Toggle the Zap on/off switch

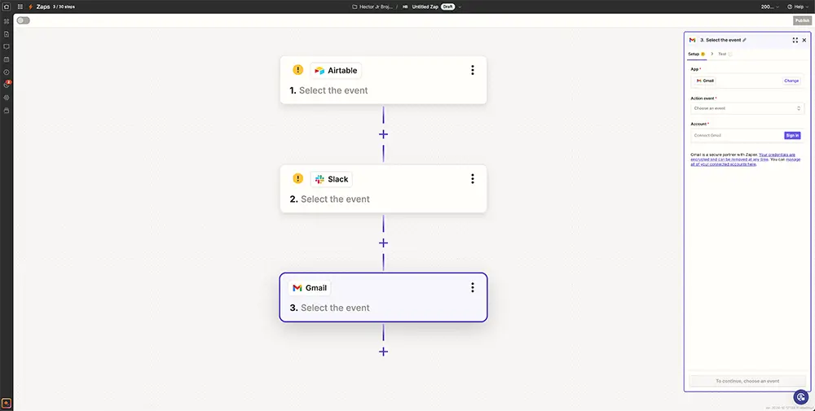click(x=23, y=20)
